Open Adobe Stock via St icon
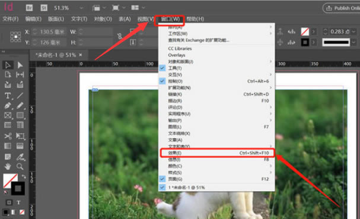This screenshot has width=360, height=219. pyautogui.click(x=44, y=8)
